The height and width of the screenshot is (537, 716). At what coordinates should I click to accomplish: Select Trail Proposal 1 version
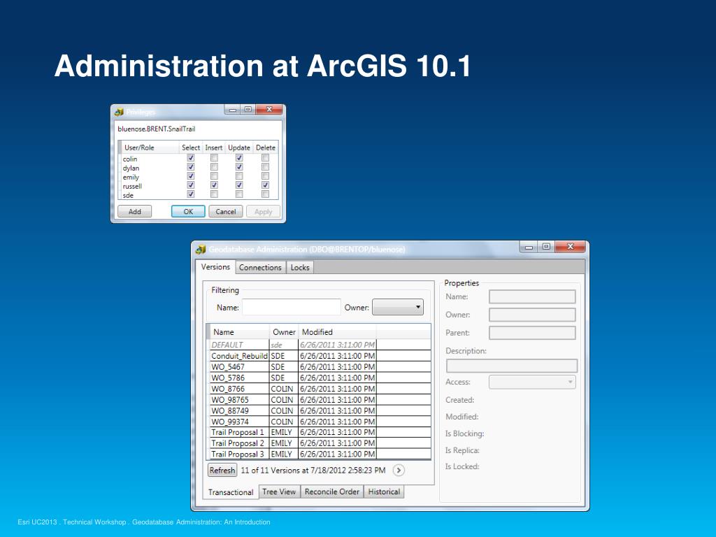tap(320, 432)
